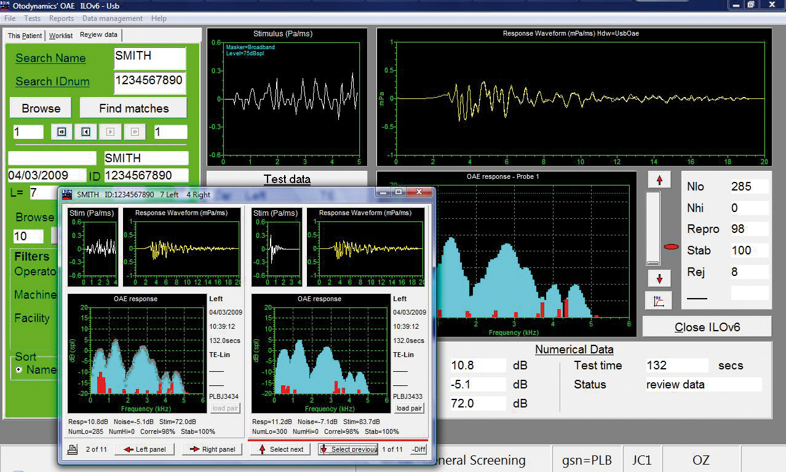Click the Search Name input field
The width and height of the screenshot is (786, 472).
pos(149,58)
